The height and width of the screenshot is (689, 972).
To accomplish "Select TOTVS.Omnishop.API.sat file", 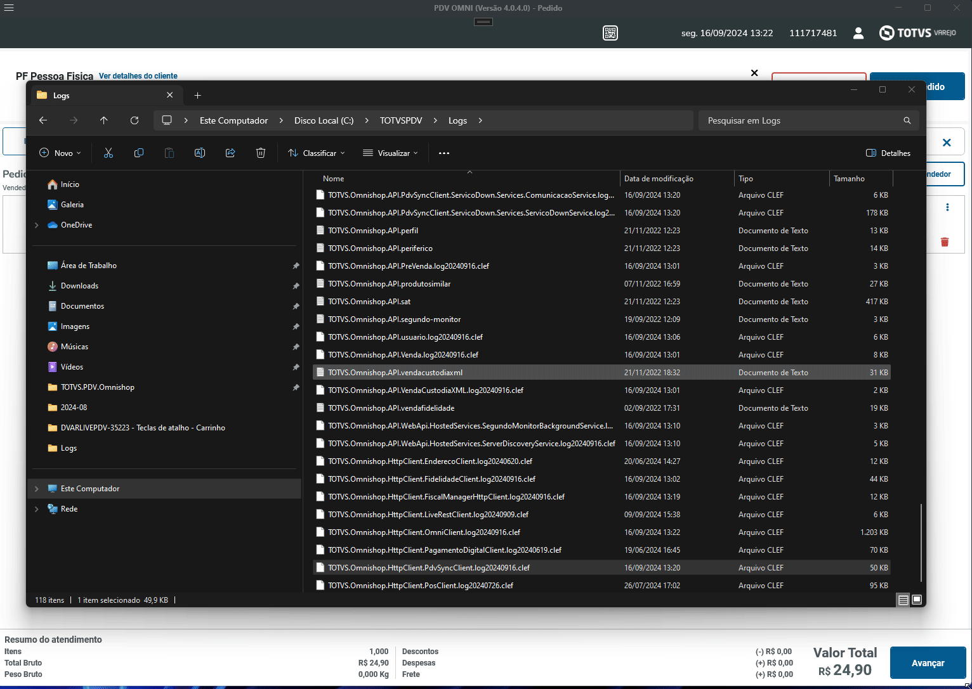I will (601, 302).
